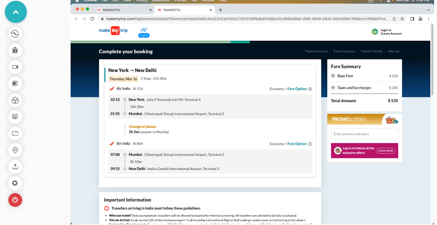Start video recording with the camera icon
437x225 pixels.
pyautogui.click(x=15, y=67)
